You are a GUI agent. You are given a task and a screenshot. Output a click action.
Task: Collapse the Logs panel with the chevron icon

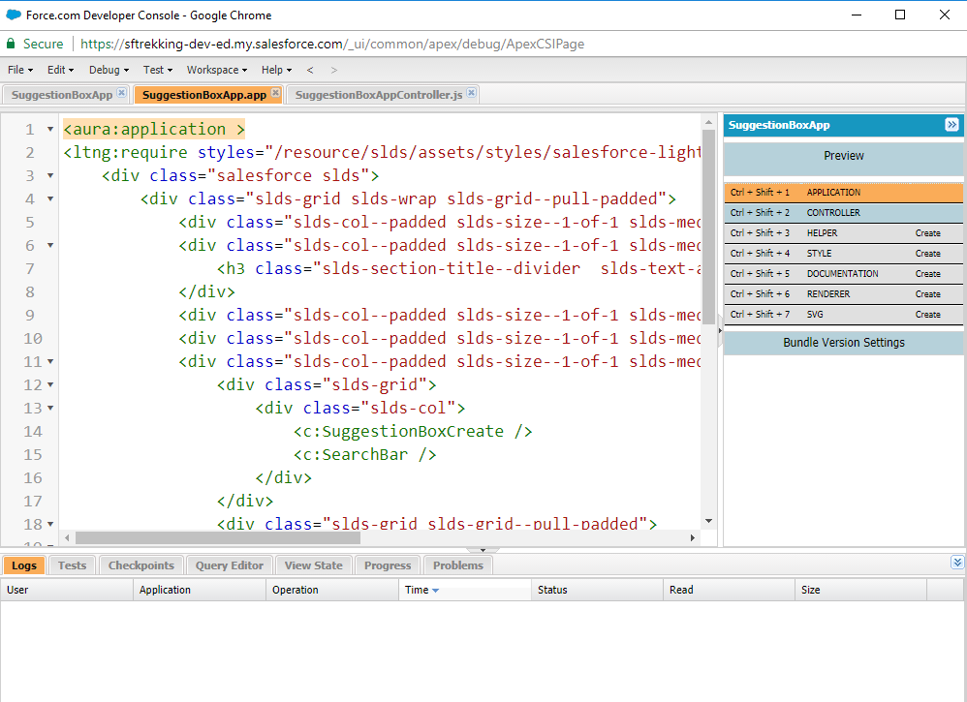click(957, 562)
